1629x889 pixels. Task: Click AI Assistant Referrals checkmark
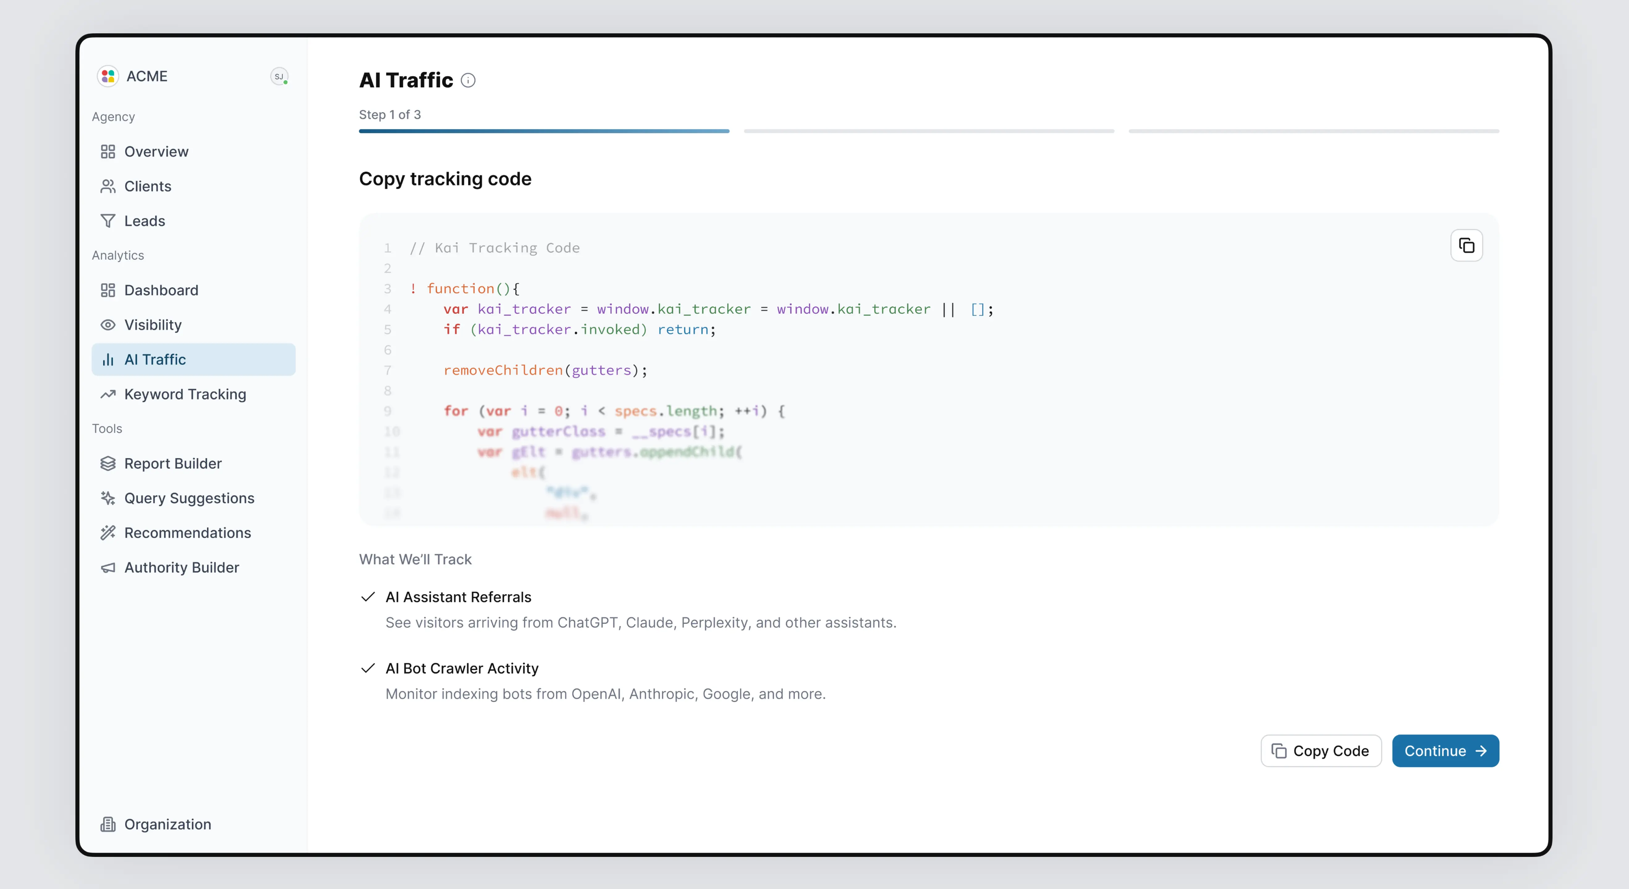tap(368, 596)
